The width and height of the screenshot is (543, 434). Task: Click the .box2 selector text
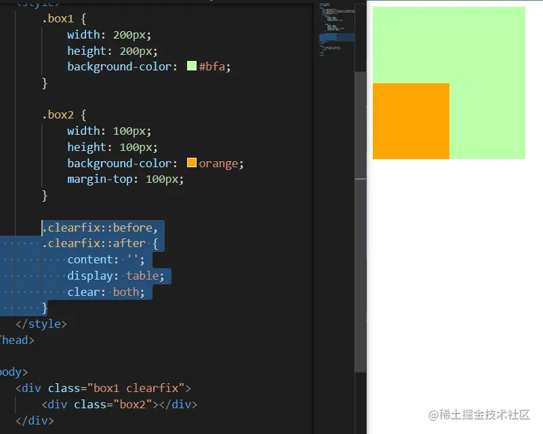pos(58,114)
